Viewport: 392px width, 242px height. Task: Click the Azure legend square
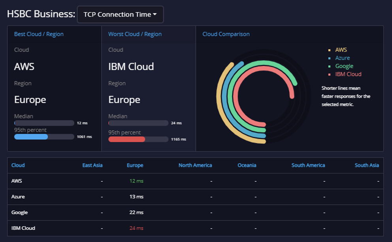(329, 58)
